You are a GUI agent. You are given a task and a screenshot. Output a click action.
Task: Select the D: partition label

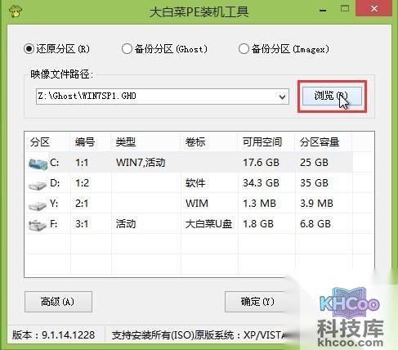[x=55, y=183]
